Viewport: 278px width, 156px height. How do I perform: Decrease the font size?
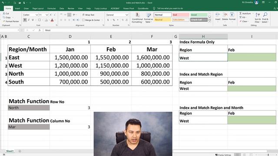[54, 15]
